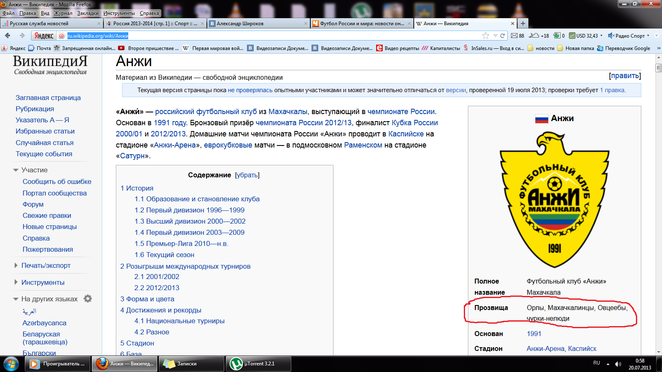
Task: Collapse the Участие sidebar section
Action: (x=16, y=170)
